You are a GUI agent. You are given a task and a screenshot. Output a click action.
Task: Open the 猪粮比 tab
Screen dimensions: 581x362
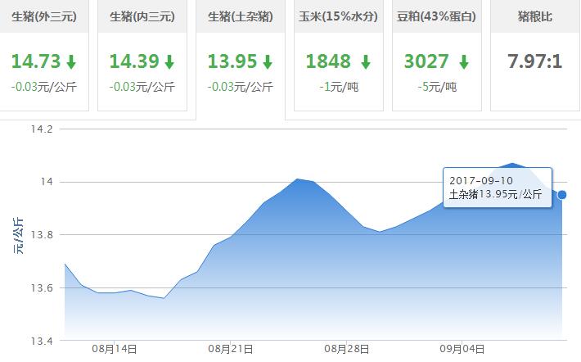(x=534, y=16)
